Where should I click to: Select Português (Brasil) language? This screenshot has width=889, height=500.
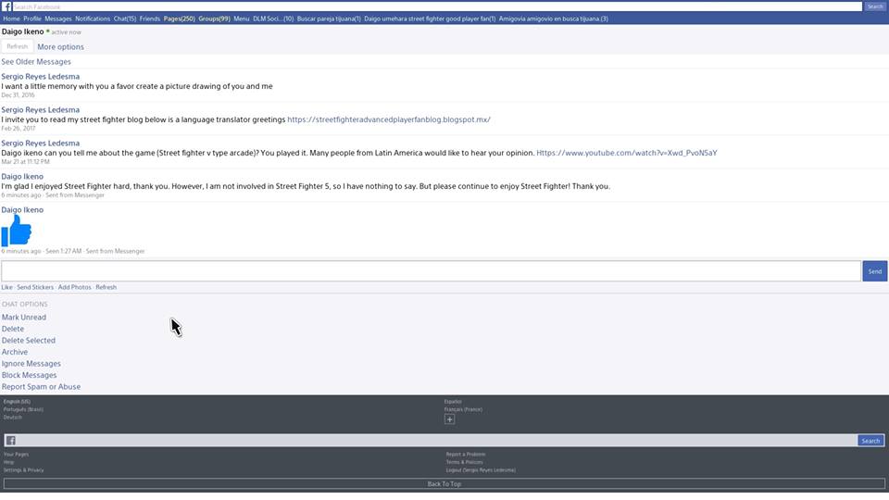click(23, 409)
